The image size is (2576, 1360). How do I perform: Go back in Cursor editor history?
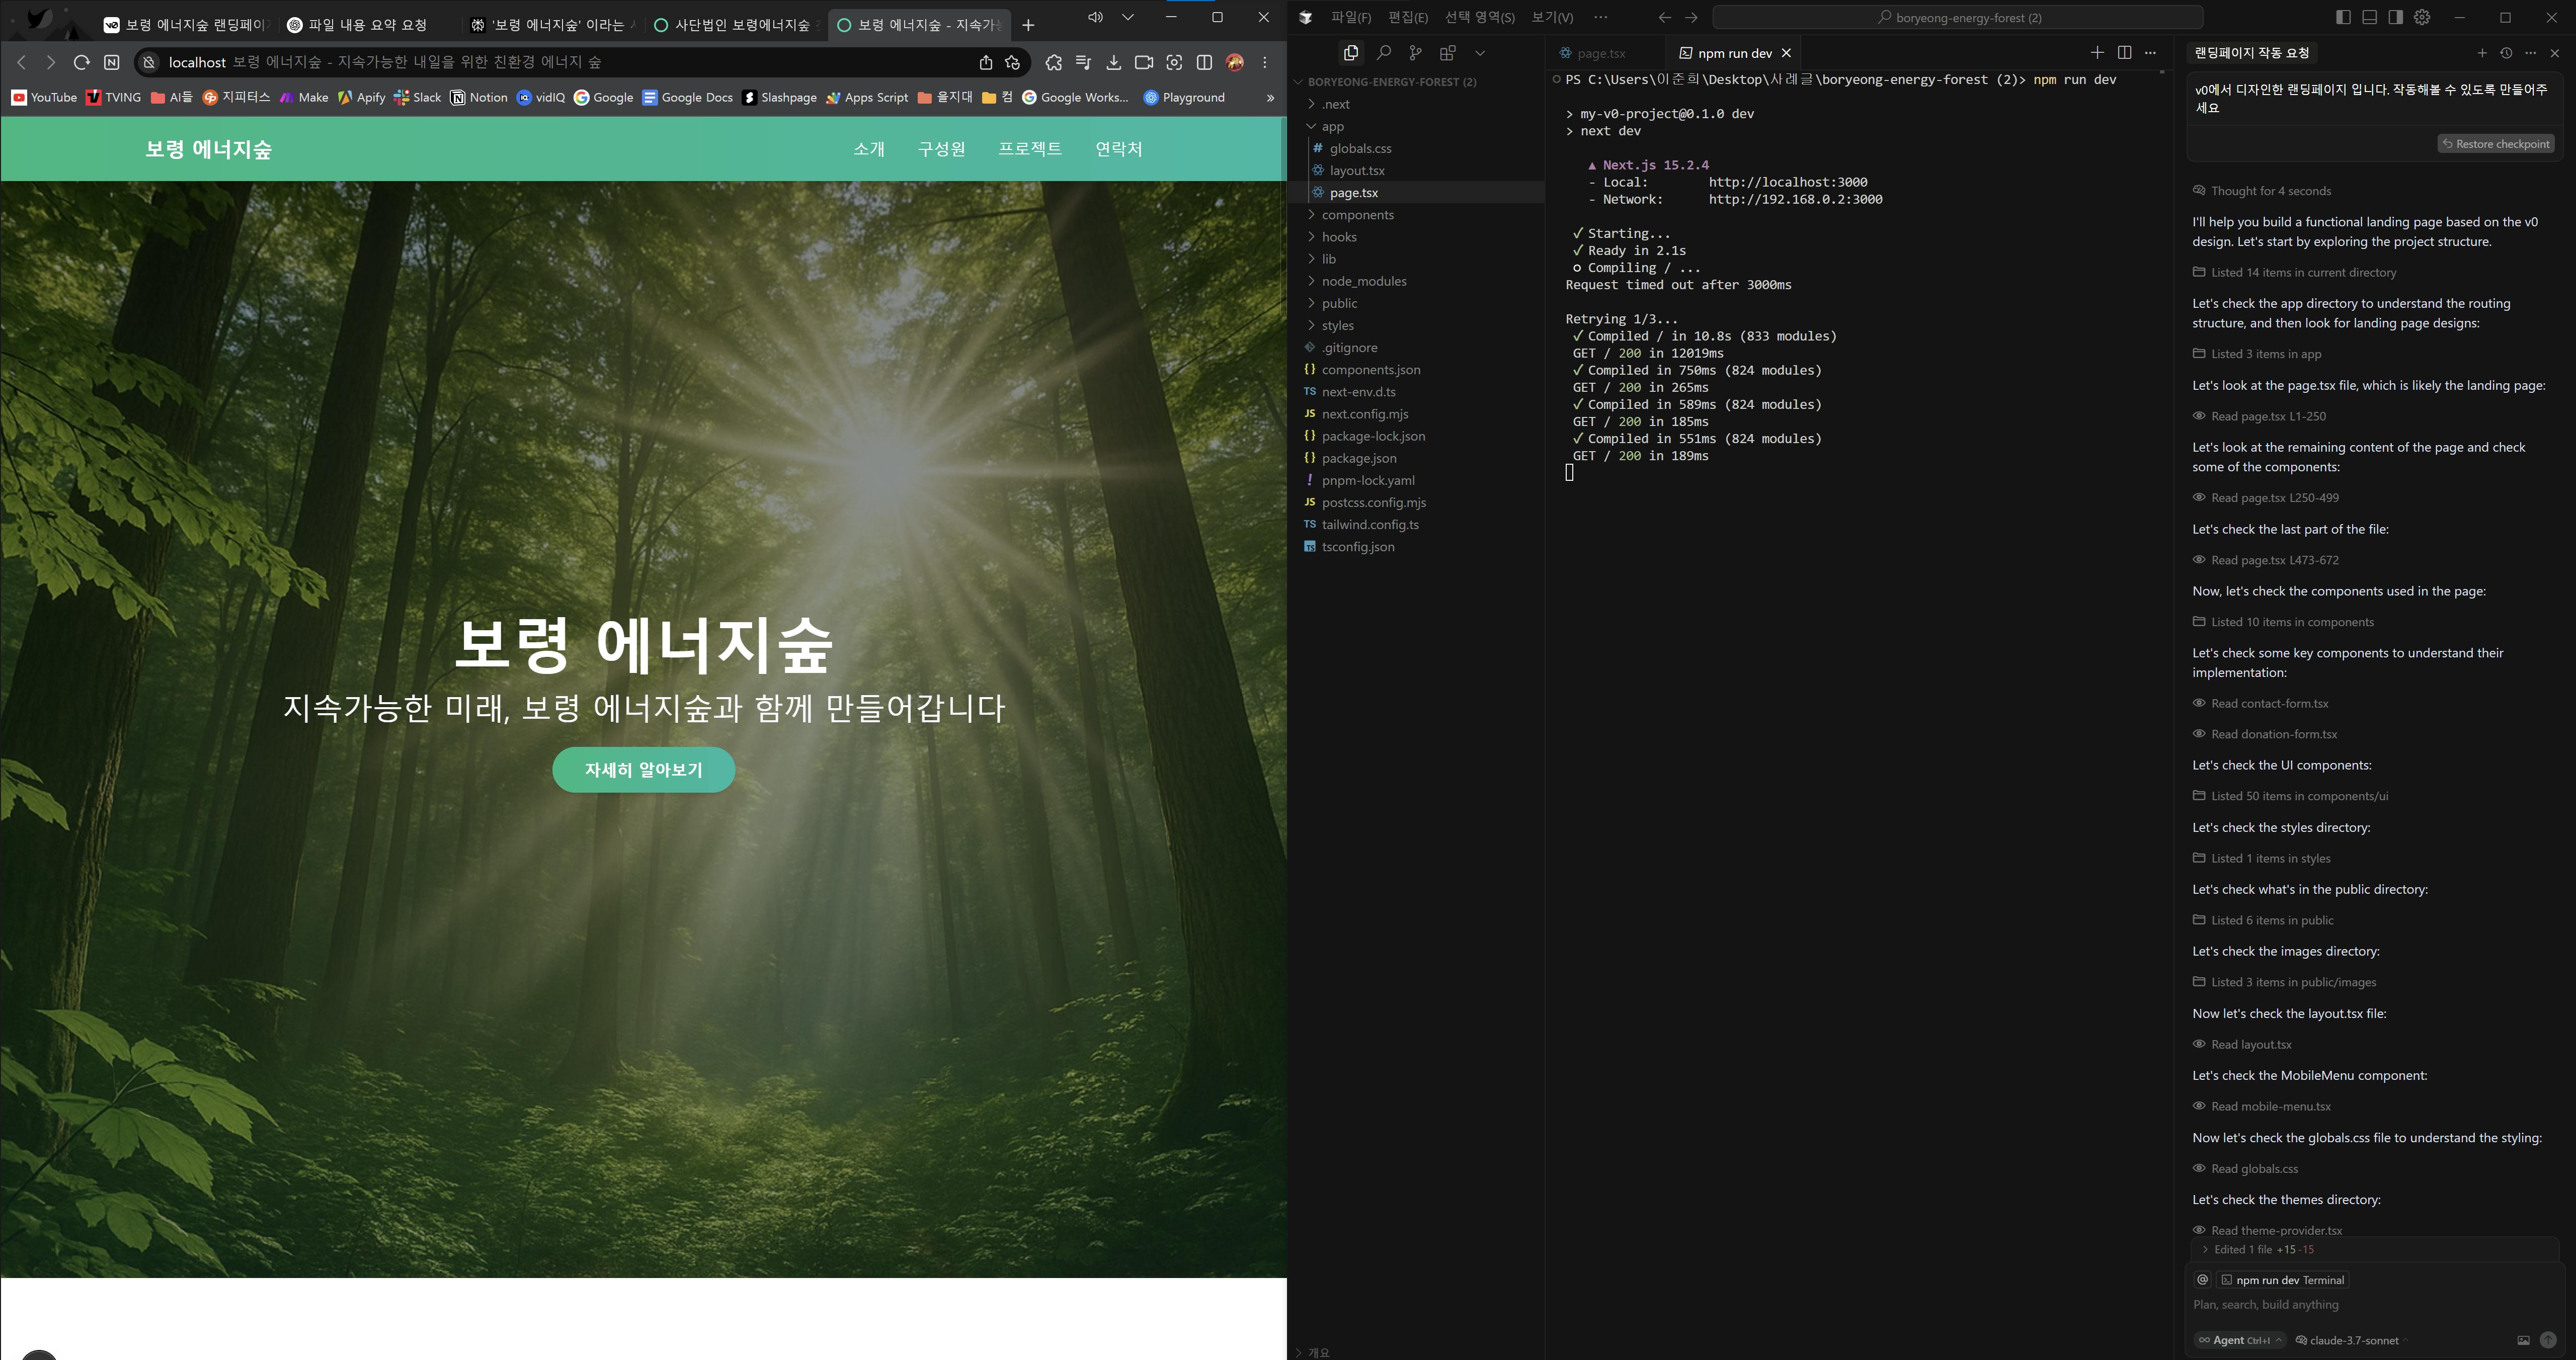[x=1664, y=17]
